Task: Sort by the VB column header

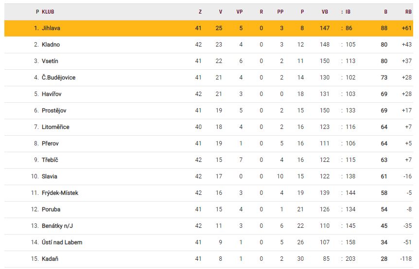Action: point(325,12)
